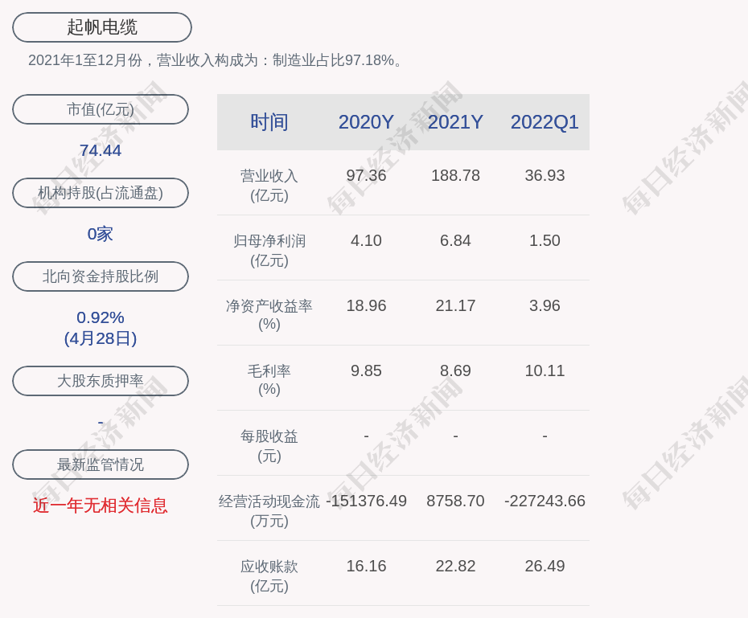This screenshot has height=618, width=748.
Task: Click the red 近一年无相关信息 text
Action: (101, 505)
